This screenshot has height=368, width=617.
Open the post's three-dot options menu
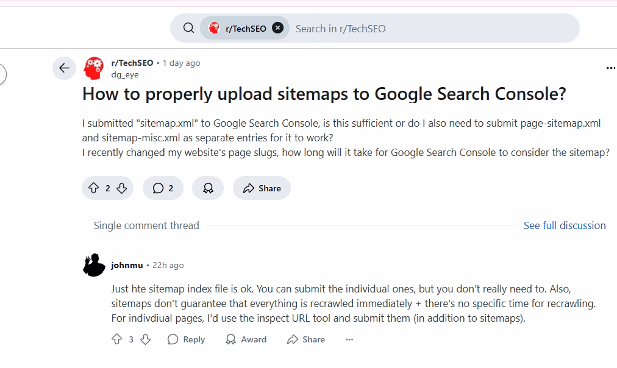point(610,68)
